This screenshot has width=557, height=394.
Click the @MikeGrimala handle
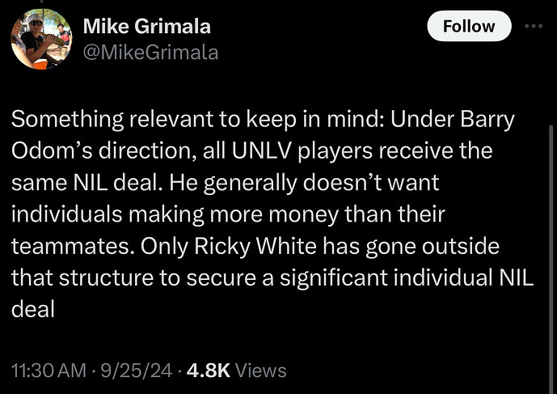pos(150,53)
